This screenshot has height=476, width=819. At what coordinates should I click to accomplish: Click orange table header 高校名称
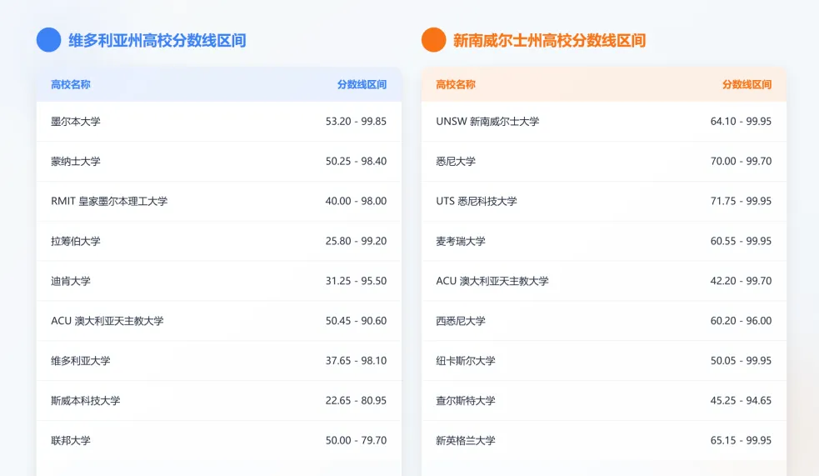(456, 85)
